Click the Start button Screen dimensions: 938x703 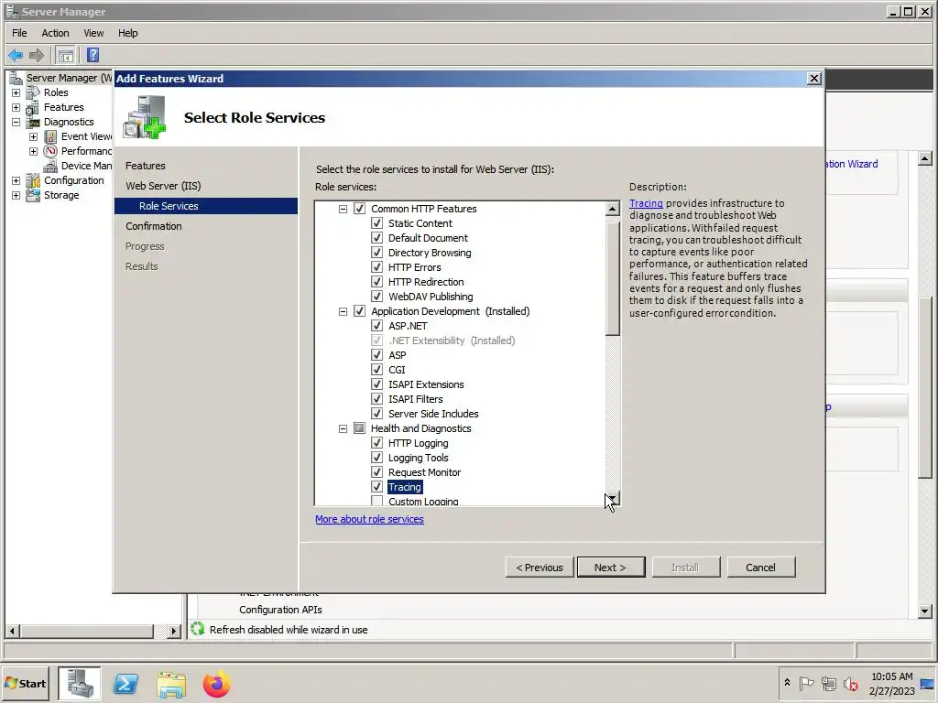26,683
